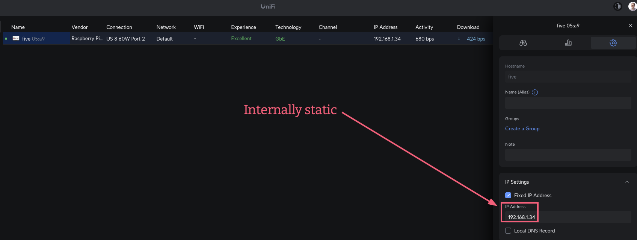Sort clients by Experience column header

[x=243, y=27]
